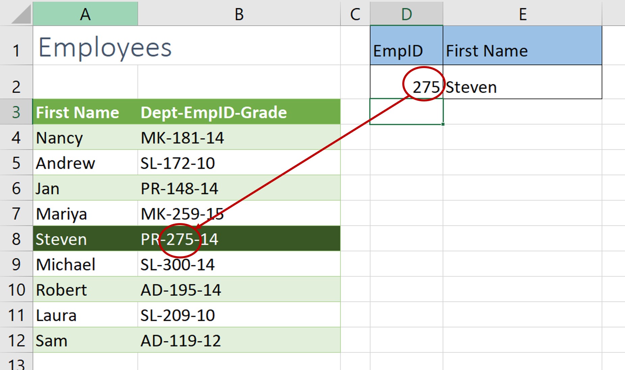Select row 4 header
Screen dimensions: 625x370
click(x=16, y=137)
